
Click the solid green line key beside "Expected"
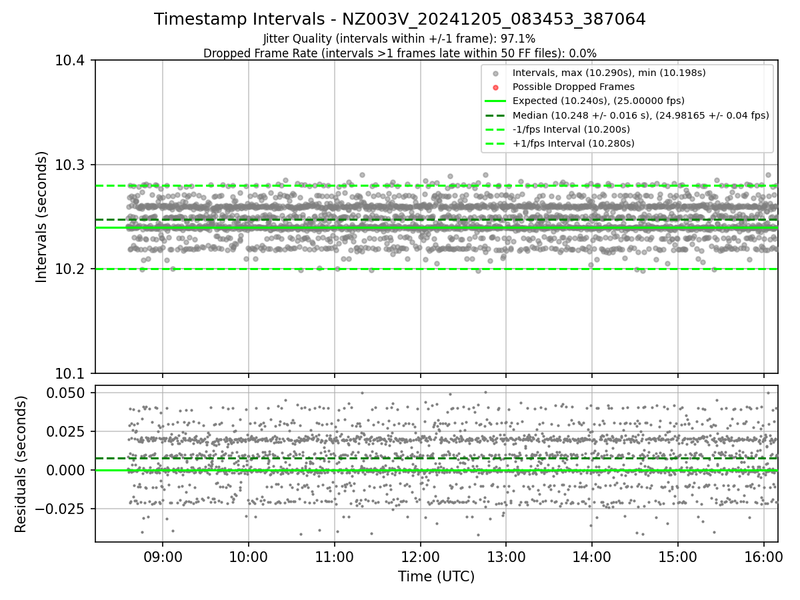pyautogui.click(x=495, y=101)
